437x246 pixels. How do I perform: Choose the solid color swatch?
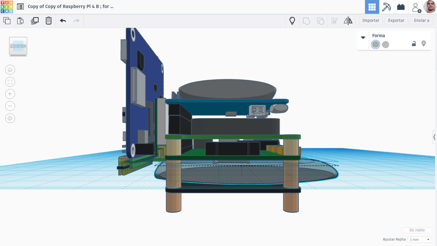[x=376, y=45]
